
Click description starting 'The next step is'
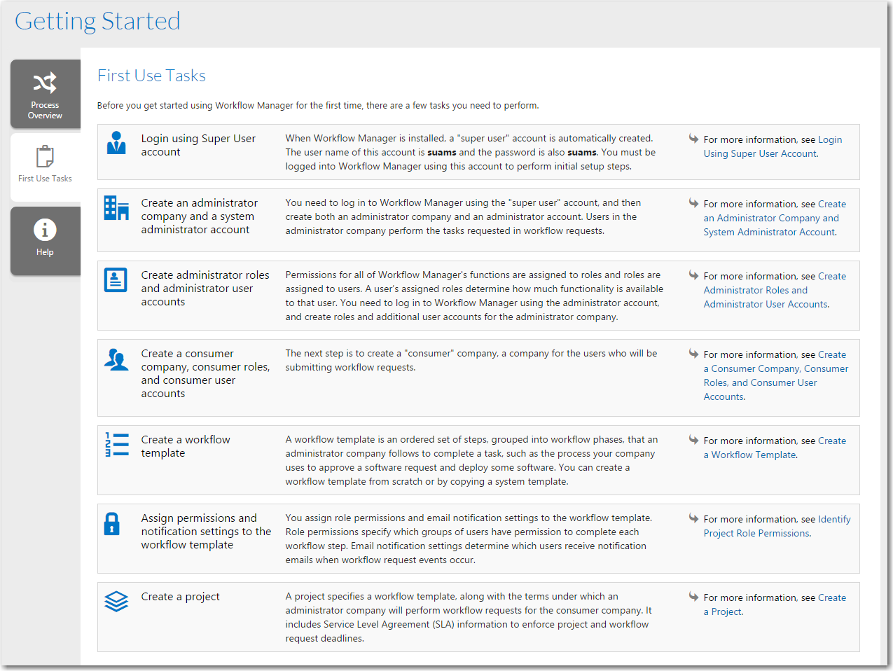click(x=471, y=361)
